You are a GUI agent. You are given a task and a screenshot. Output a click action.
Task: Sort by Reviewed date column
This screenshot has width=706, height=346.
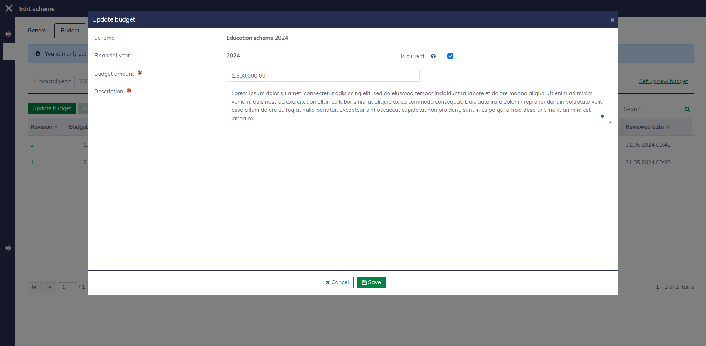pyautogui.click(x=647, y=127)
